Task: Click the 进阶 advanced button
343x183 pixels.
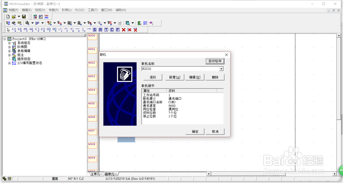Action: [x=153, y=77]
